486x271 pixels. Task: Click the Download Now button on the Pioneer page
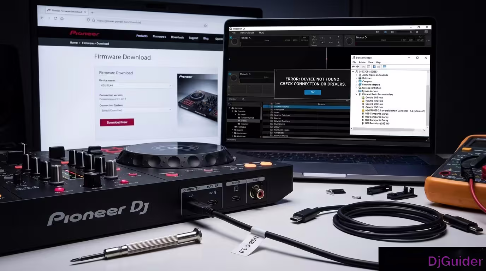click(117, 122)
